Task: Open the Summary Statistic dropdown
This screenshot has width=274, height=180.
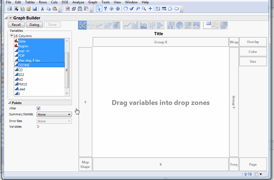Action: (54, 114)
